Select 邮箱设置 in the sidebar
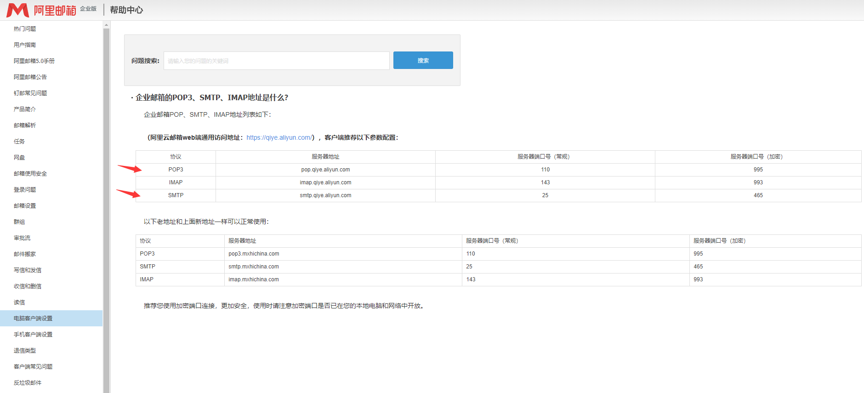 tap(25, 205)
